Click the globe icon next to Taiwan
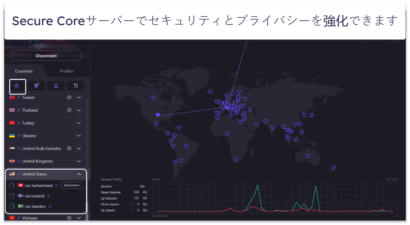The image size is (410, 225). pos(69,97)
